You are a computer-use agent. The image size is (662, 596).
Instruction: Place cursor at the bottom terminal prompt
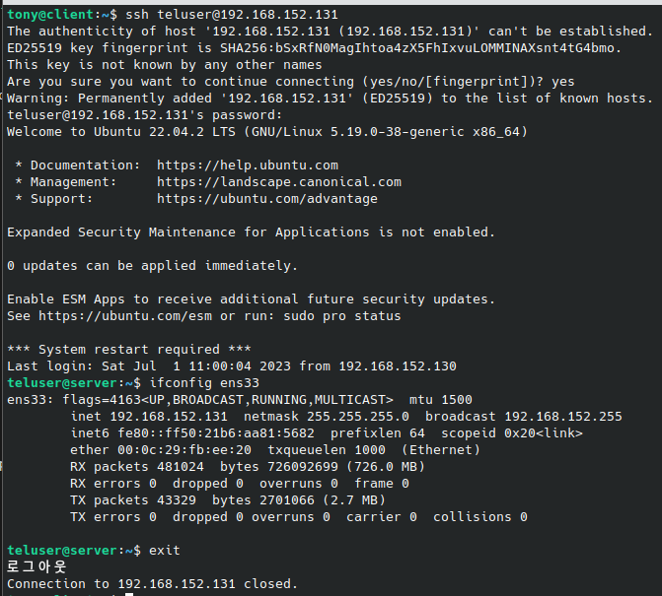click(x=128, y=594)
